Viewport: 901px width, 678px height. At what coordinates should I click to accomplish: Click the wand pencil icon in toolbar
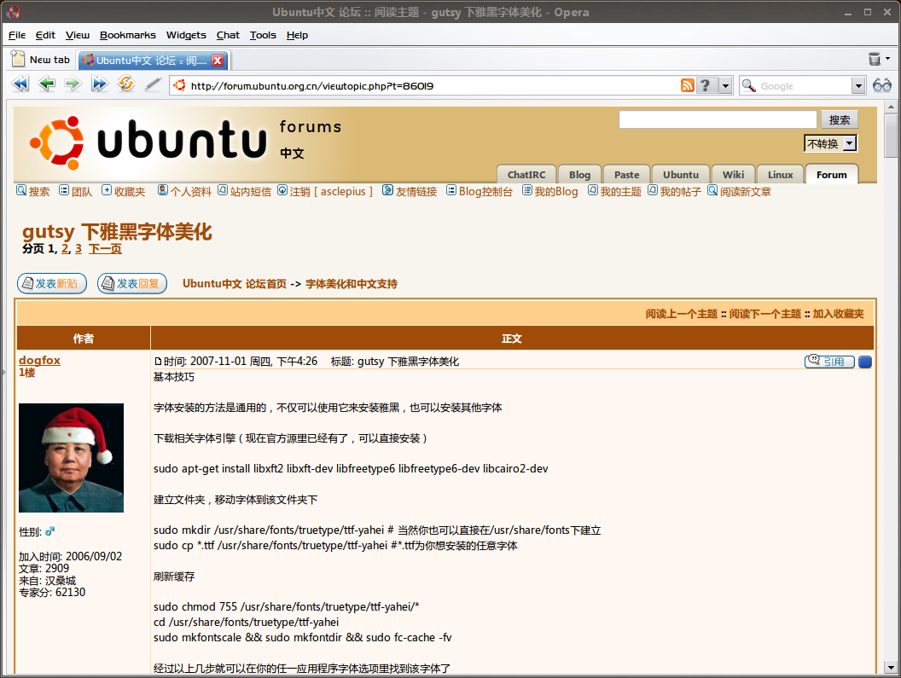tap(152, 84)
